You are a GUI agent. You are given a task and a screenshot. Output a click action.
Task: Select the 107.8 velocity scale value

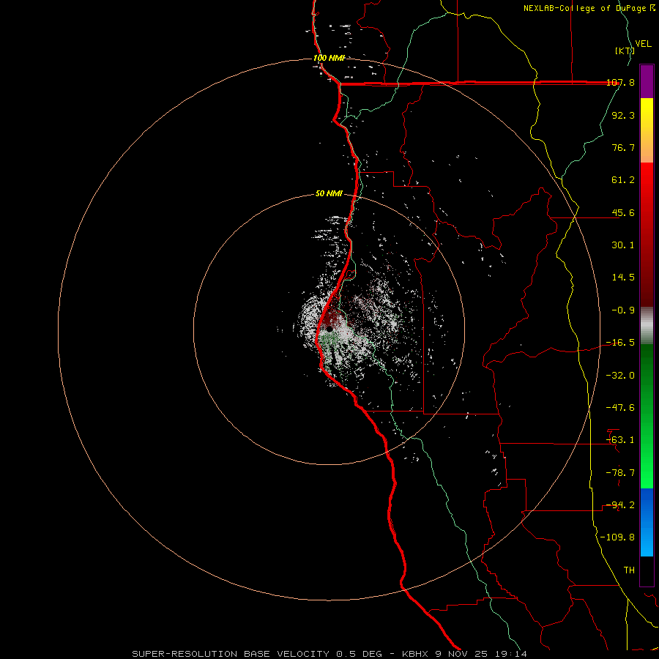620,83
